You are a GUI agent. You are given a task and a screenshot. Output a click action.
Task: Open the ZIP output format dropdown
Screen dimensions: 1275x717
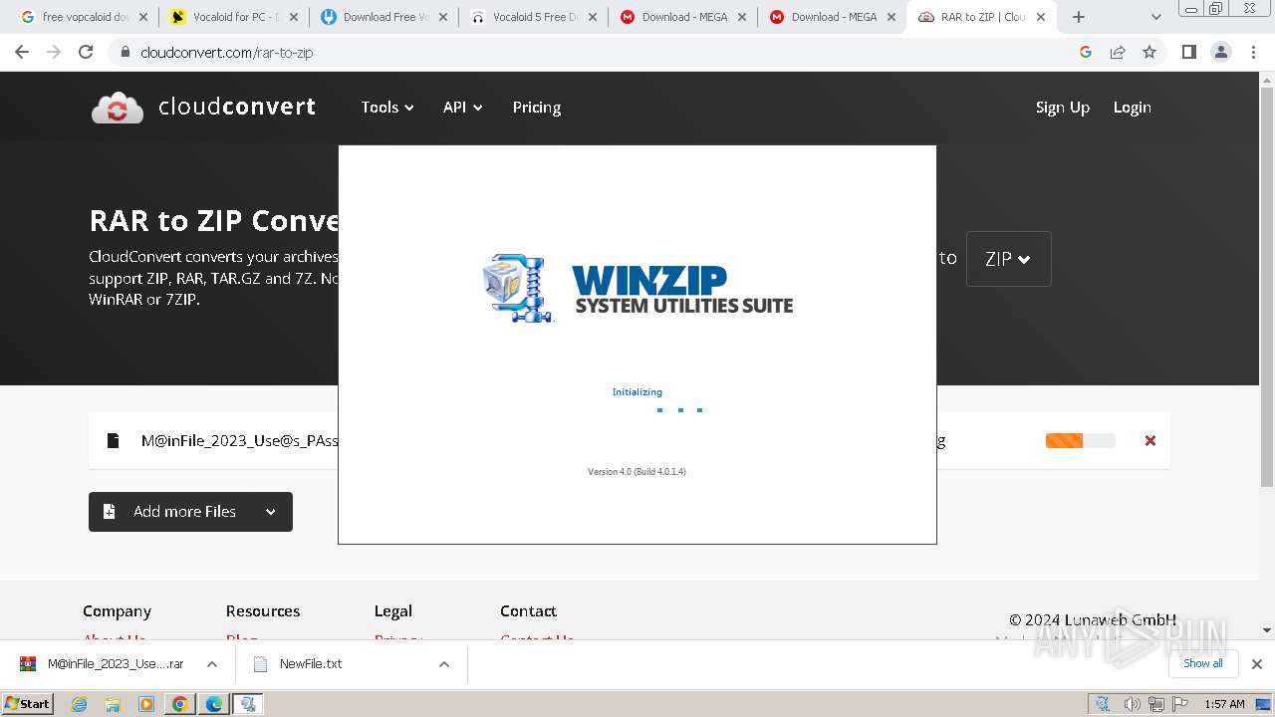(1008, 259)
